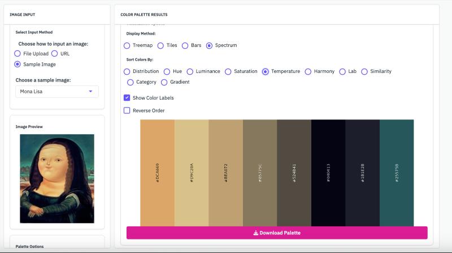Click the dark navy #1B1E2B color band

(x=362, y=173)
